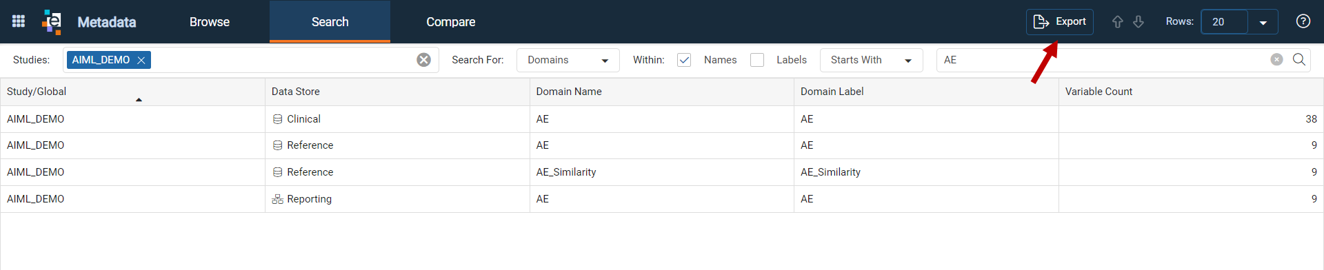This screenshot has width=1324, height=270.
Task: Move down with the down arrow icon
Action: click(1139, 22)
